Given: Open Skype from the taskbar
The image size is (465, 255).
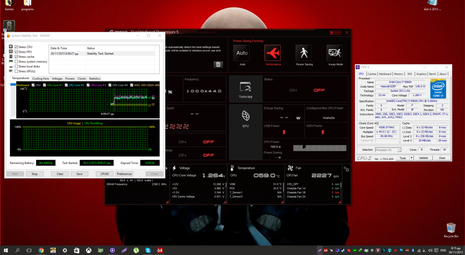Looking at the screenshot, I should [x=148, y=250].
